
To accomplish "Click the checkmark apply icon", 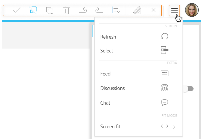I will (x=17, y=10).
